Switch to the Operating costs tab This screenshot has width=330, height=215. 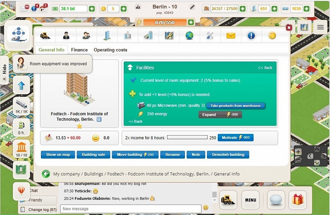[110, 50]
